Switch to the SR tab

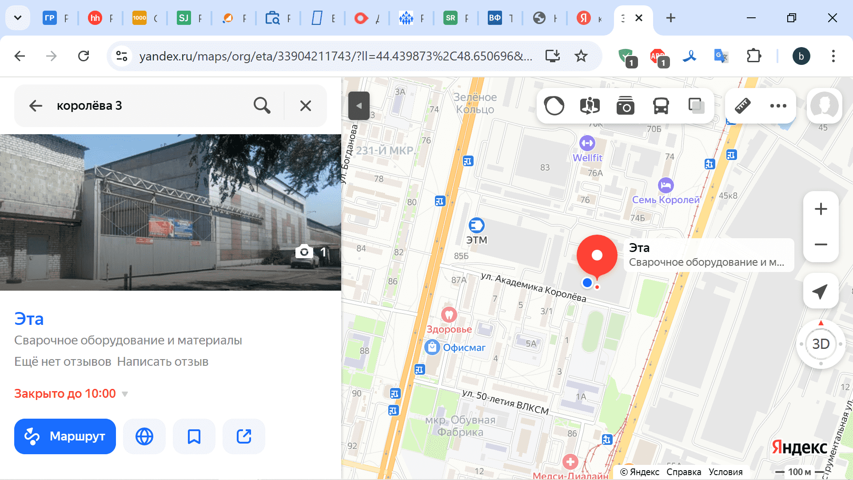tap(455, 18)
